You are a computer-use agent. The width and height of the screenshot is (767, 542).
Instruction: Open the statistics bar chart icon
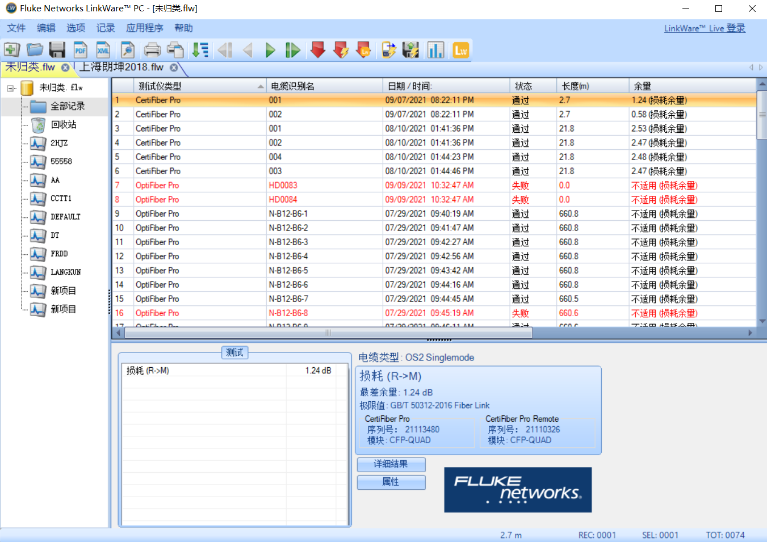tap(435, 50)
